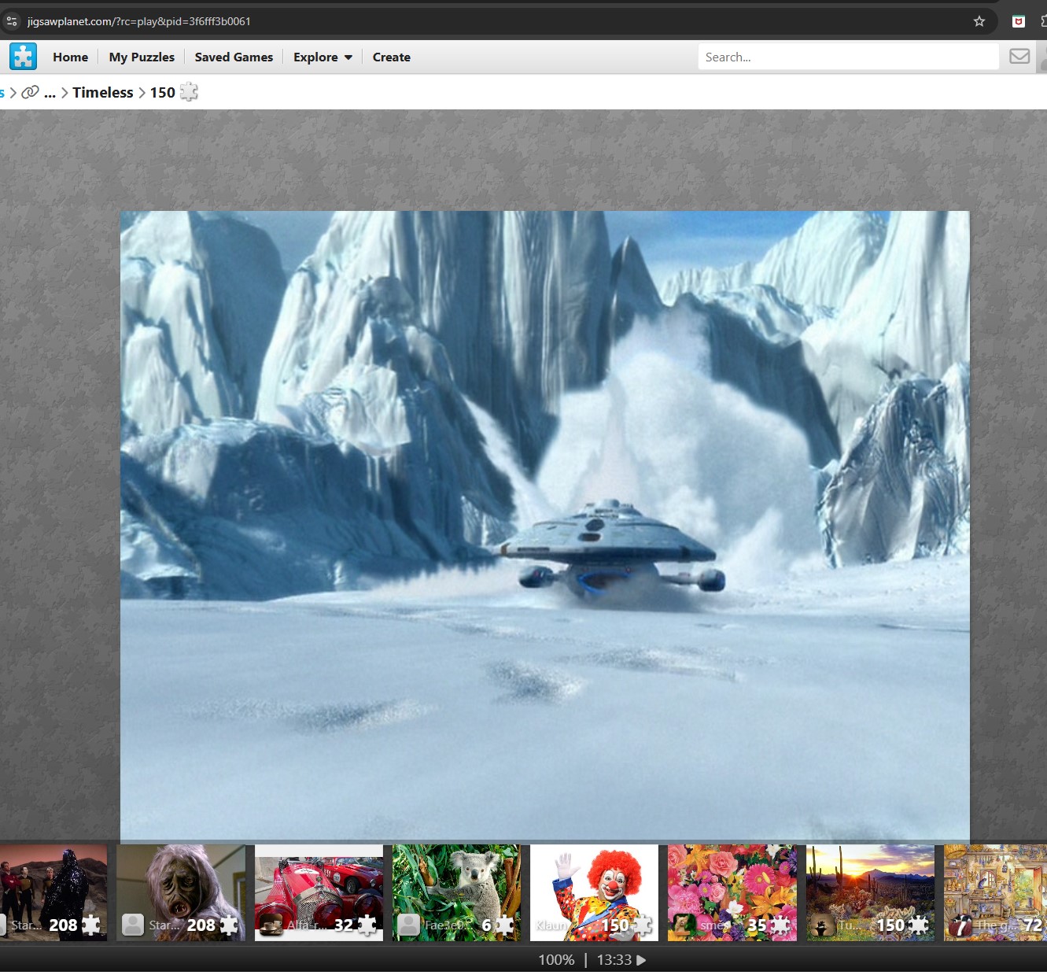Screen dimensions: 1047x975
Task: Open the alien face 208-piece puzzle thumbnail
Action: 181,892
